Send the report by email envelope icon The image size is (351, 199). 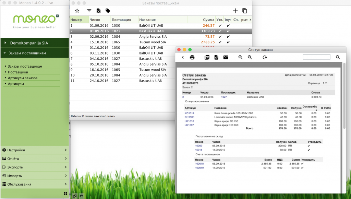pos(226,57)
